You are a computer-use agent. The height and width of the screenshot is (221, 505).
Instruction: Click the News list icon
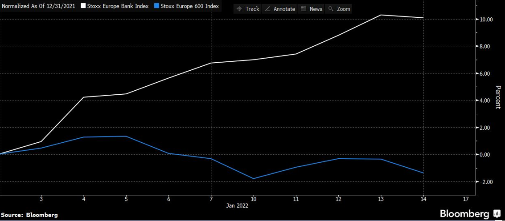304,9
